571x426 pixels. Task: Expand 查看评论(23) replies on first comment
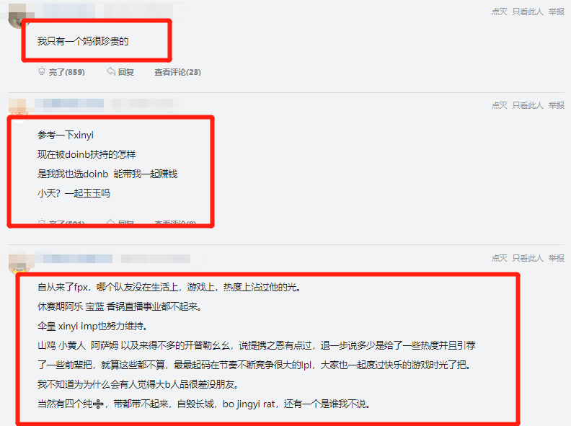coord(177,72)
